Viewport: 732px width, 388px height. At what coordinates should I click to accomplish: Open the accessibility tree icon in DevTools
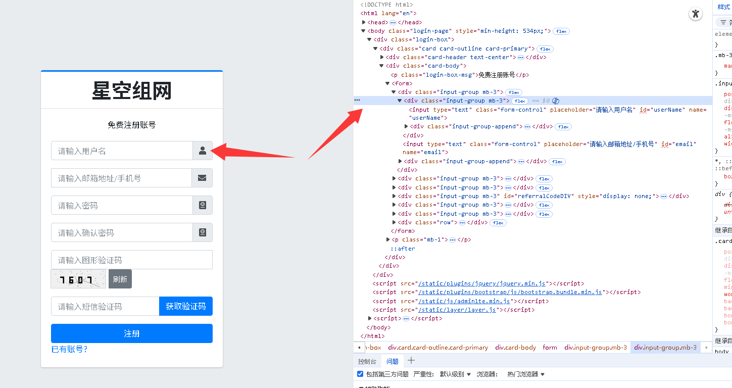(696, 14)
